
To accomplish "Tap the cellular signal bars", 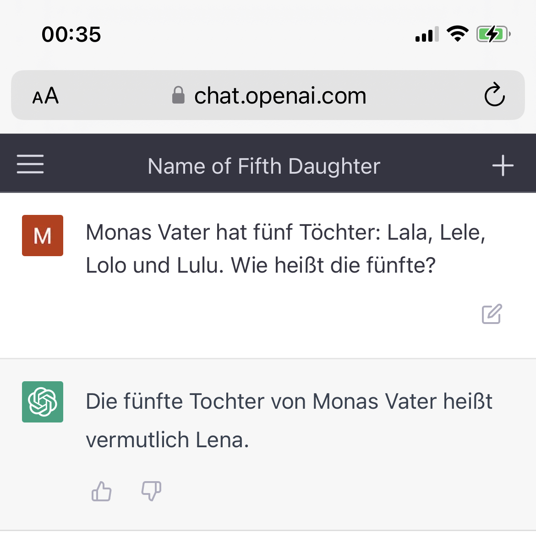I will 427,34.
